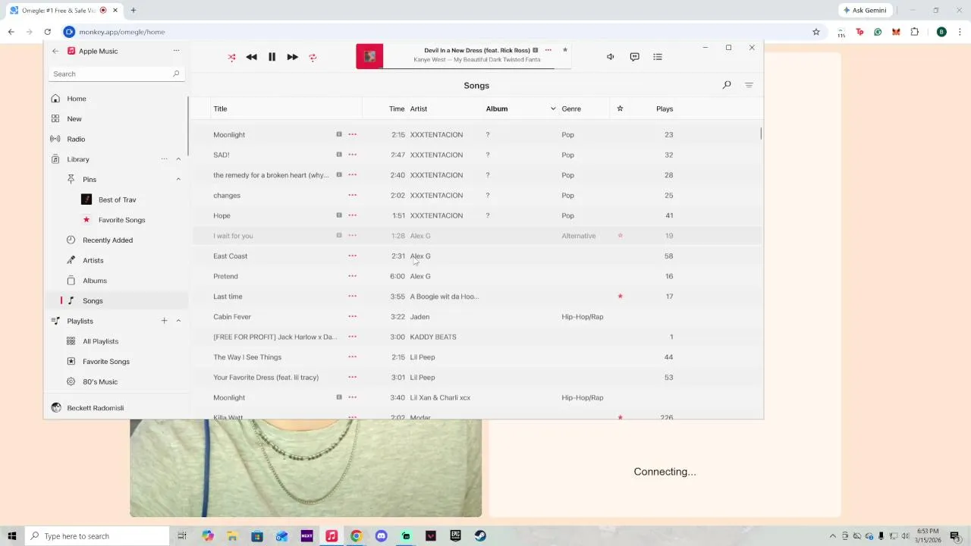Viewport: 971px width, 546px height.
Task: Open more options for SAD! song
Action: tap(352, 155)
